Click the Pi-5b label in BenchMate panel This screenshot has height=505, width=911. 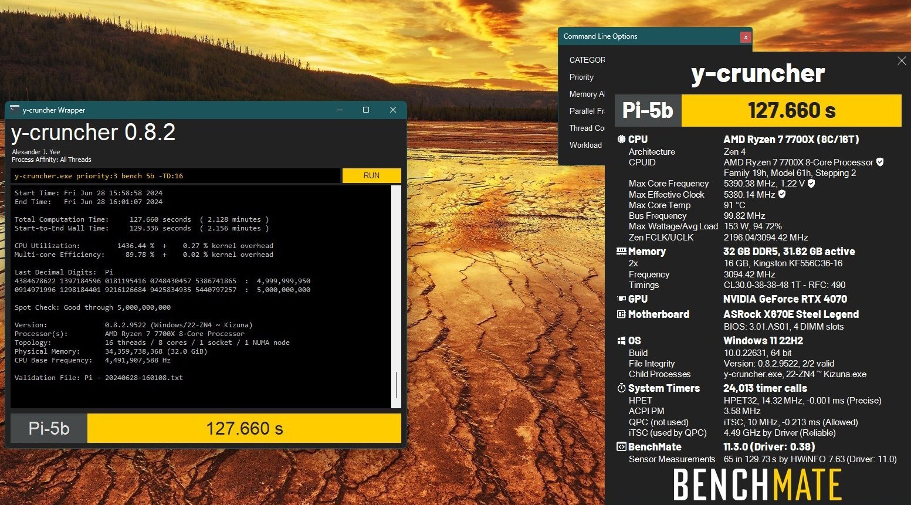click(x=648, y=110)
